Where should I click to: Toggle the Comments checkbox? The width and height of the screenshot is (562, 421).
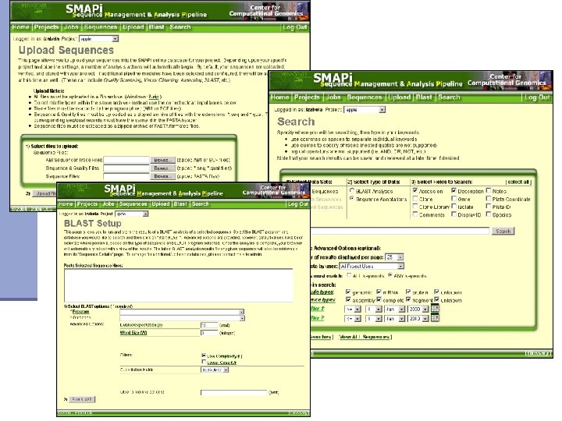pos(415,214)
